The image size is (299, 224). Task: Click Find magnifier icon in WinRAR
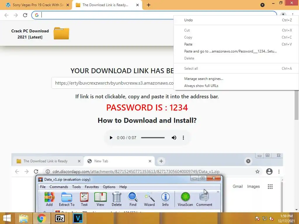pyautogui.click(x=133, y=199)
